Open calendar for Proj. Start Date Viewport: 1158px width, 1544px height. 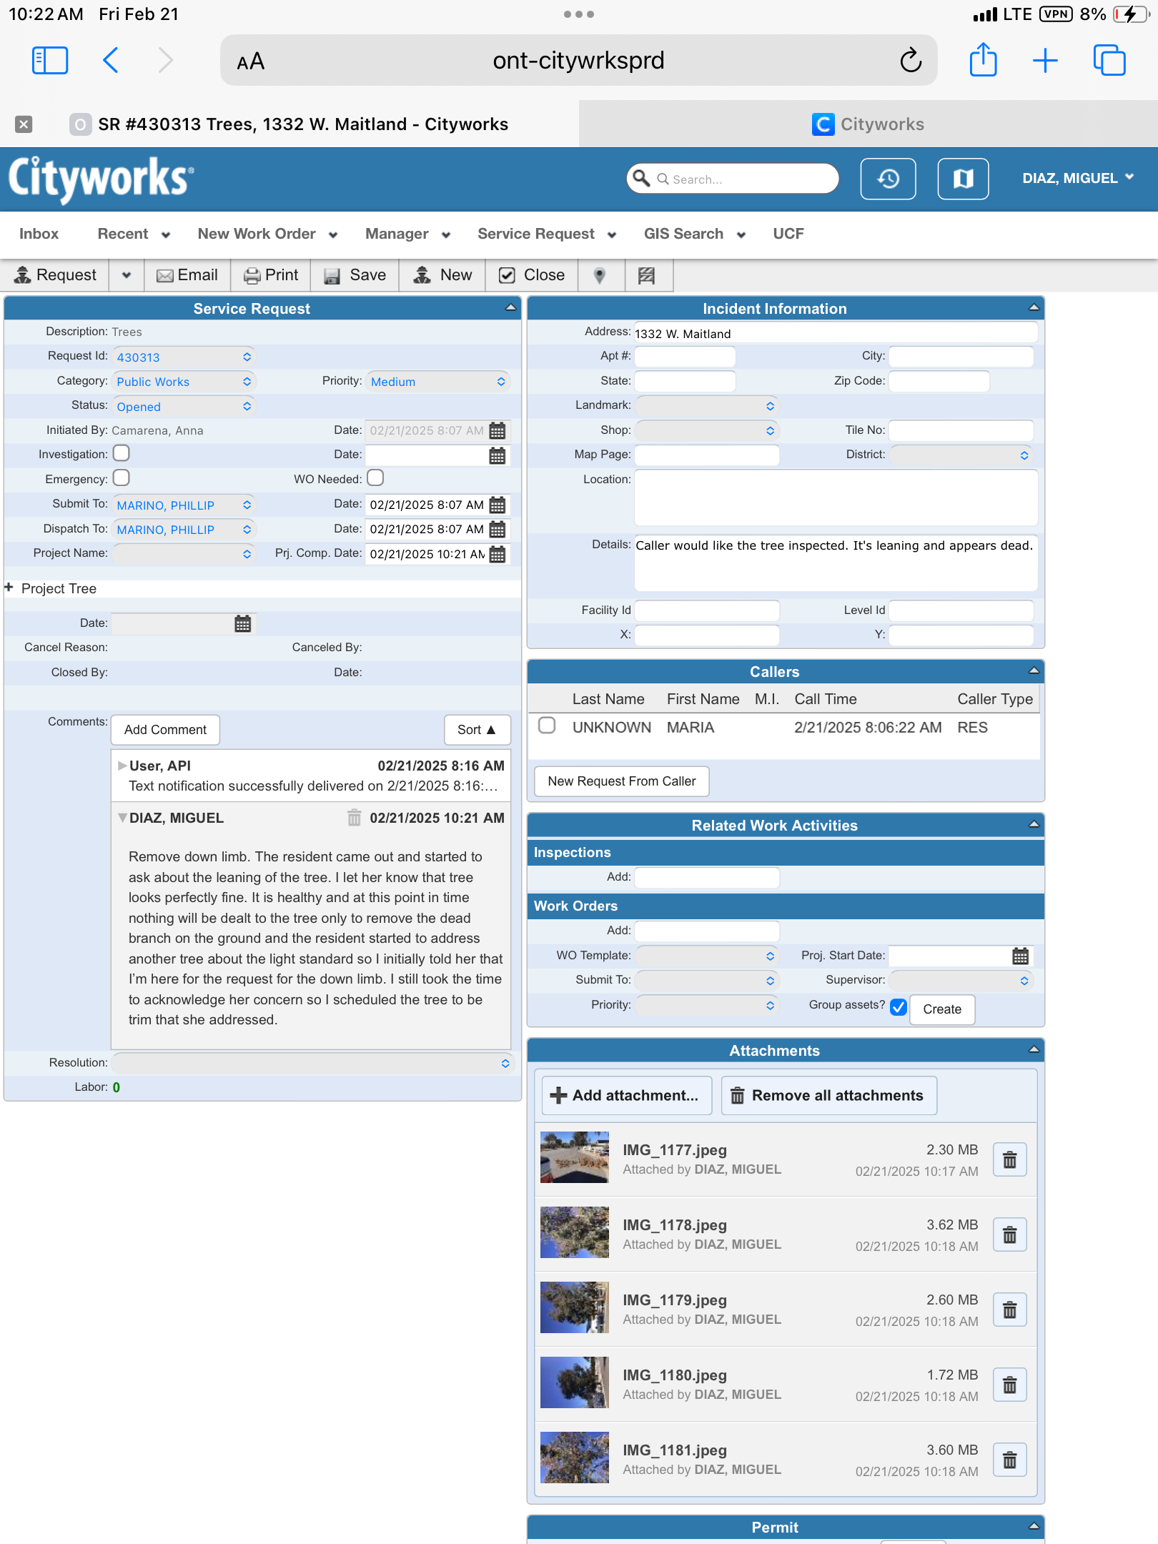[x=1021, y=956]
